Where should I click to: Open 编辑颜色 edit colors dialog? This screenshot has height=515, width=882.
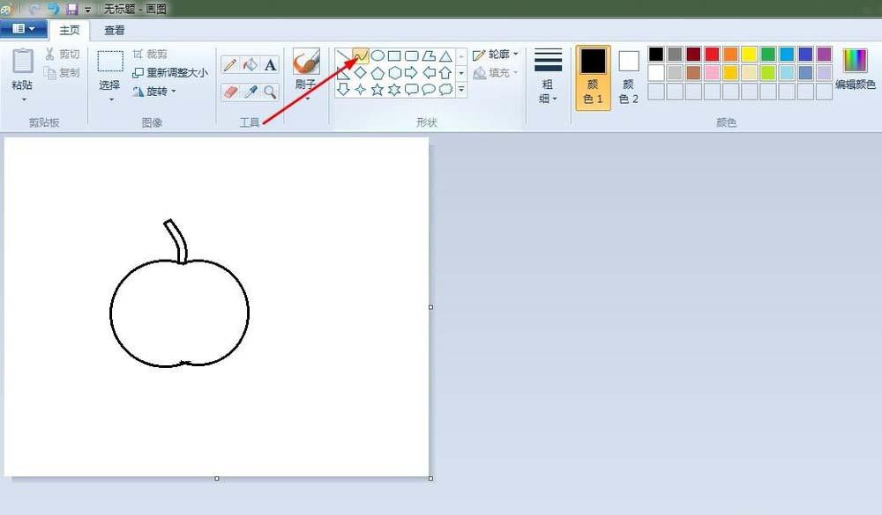pyautogui.click(x=856, y=70)
